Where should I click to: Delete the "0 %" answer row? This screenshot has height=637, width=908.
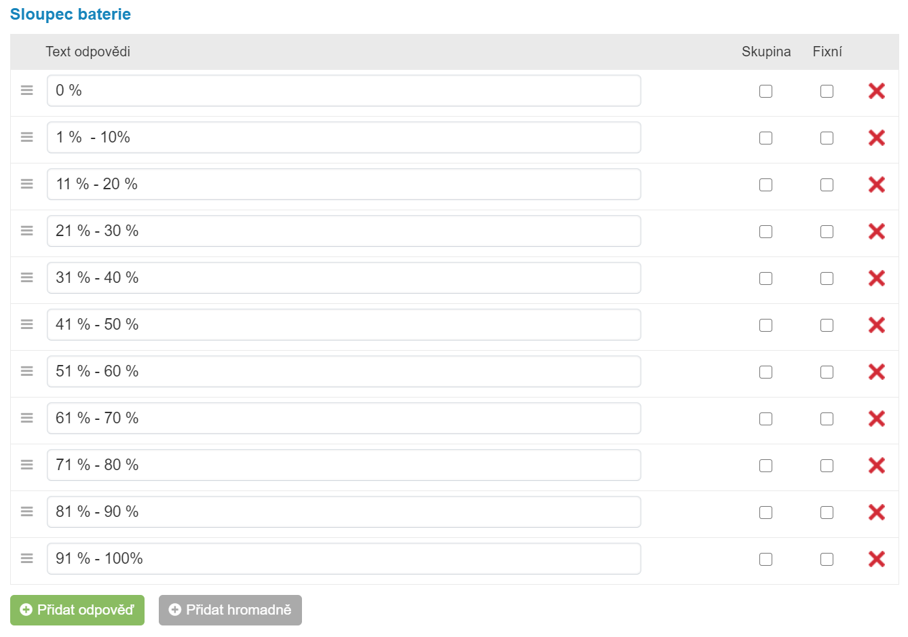(x=876, y=91)
